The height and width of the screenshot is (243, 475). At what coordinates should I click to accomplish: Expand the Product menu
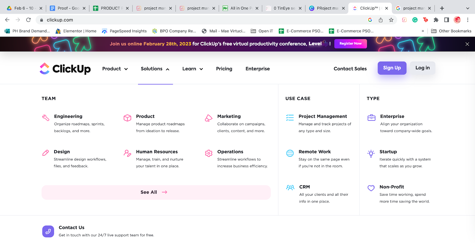(x=115, y=69)
